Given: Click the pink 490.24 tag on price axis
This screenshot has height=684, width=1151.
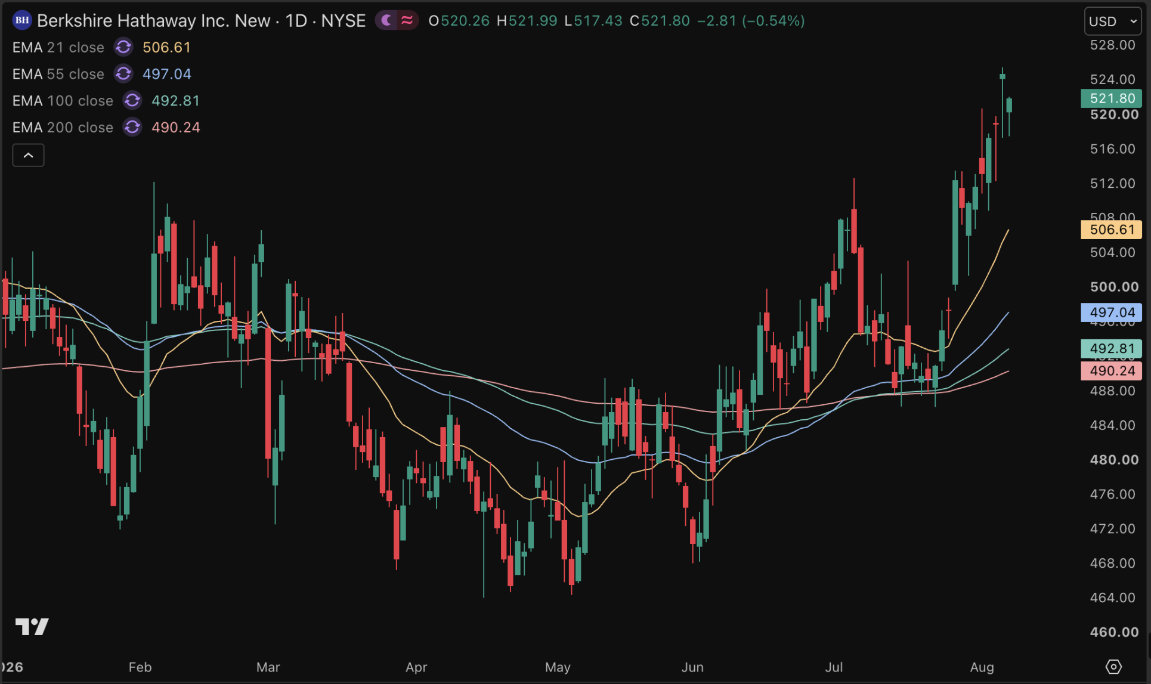Looking at the screenshot, I should tap(1112, 371).
